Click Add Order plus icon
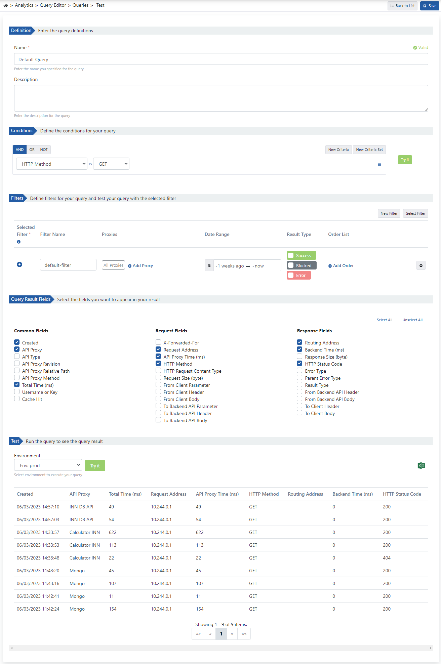 click(330, 266)
